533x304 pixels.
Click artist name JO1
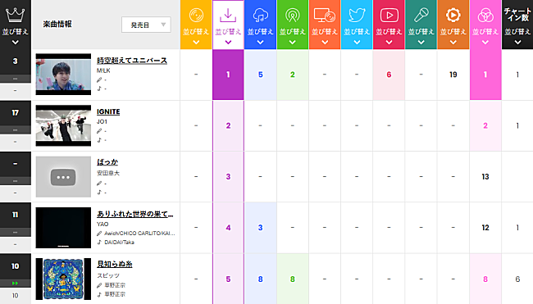(x=102, y=121)
